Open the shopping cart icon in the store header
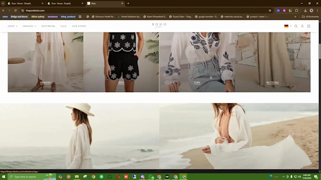The image size is (321, 180). (x=309, y=26)
